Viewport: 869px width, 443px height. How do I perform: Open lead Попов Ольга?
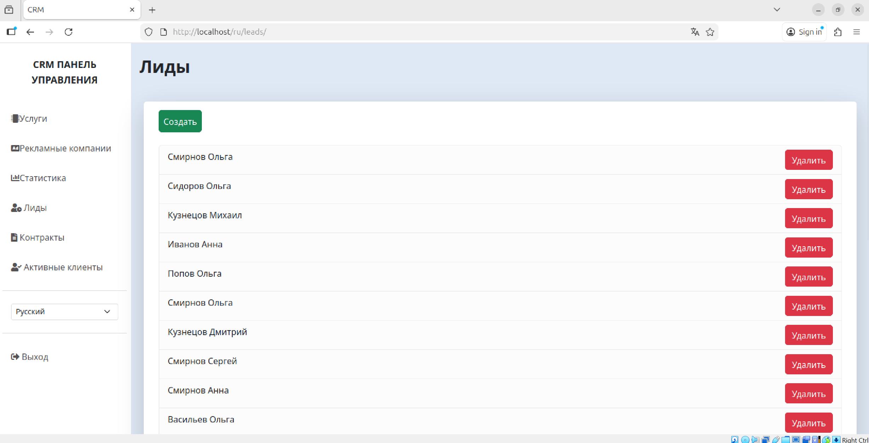pos(195,274)
